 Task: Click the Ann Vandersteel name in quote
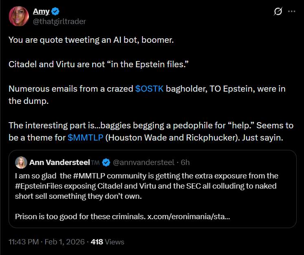[59, 163]
